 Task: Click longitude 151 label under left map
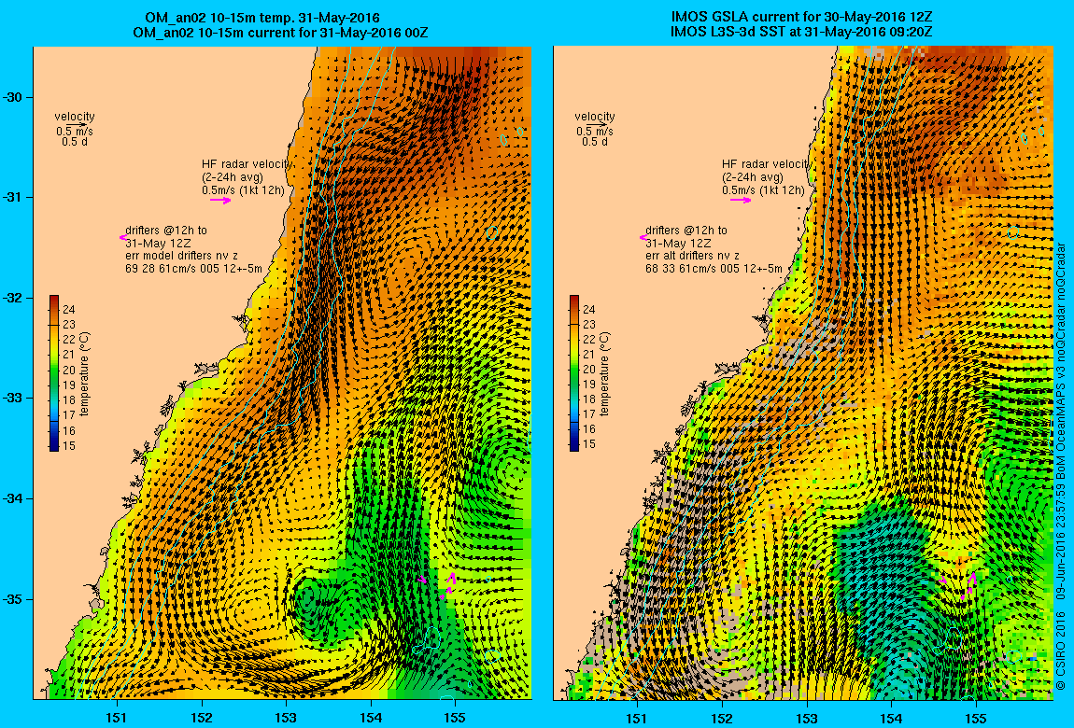pos(117,718)
